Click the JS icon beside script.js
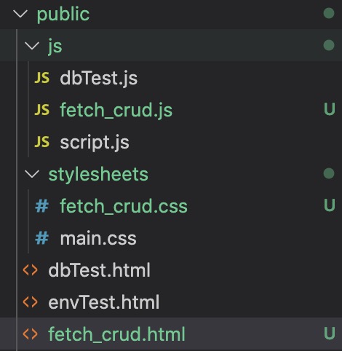Image resolution: width=342 pixels, height=351 pixels. click(x=42, y=142)
